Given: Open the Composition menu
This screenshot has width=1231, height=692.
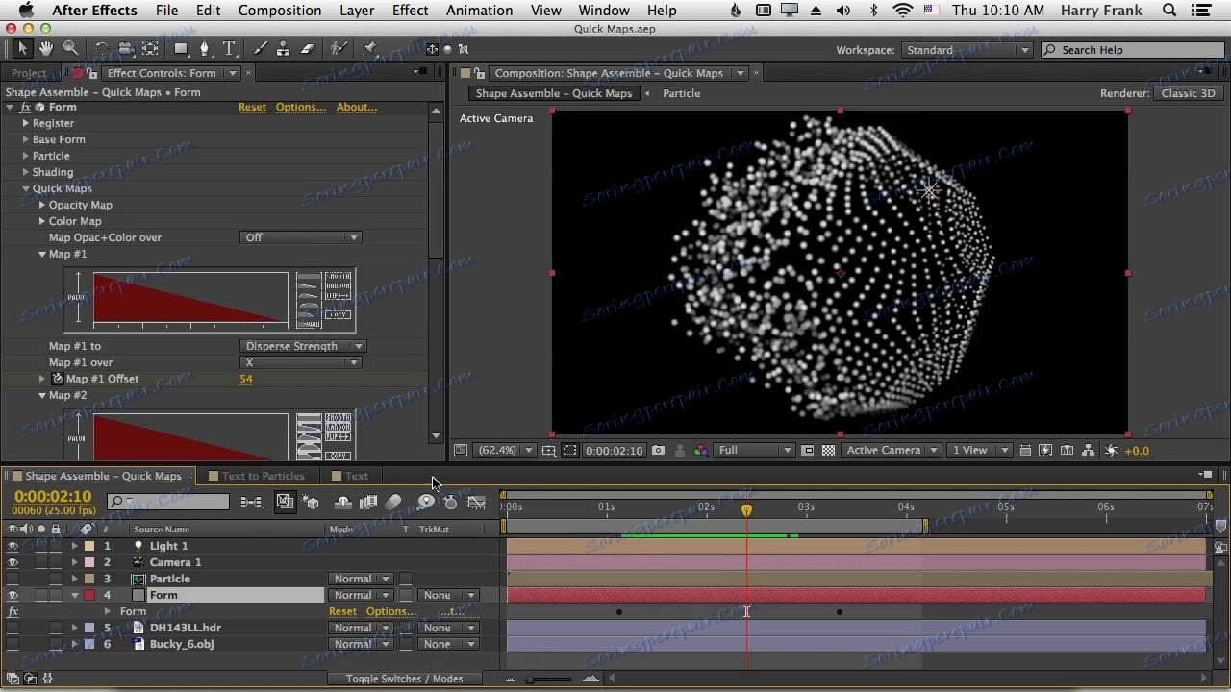Looking at the screenshot, I should (279, 11).
